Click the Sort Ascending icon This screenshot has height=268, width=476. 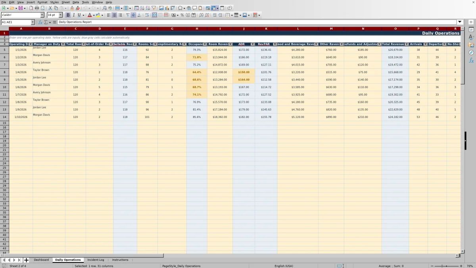point(142,8)
